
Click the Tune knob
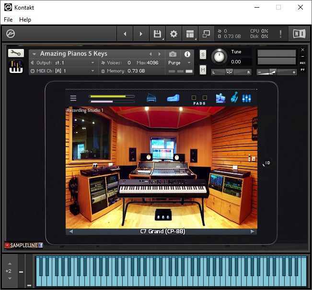pyautogui.click(x=219, y=57)
